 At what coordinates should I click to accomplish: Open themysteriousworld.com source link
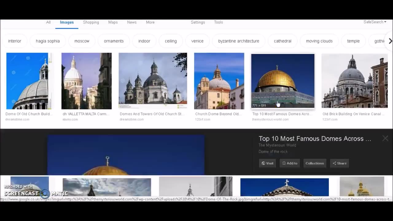(270, 119)
